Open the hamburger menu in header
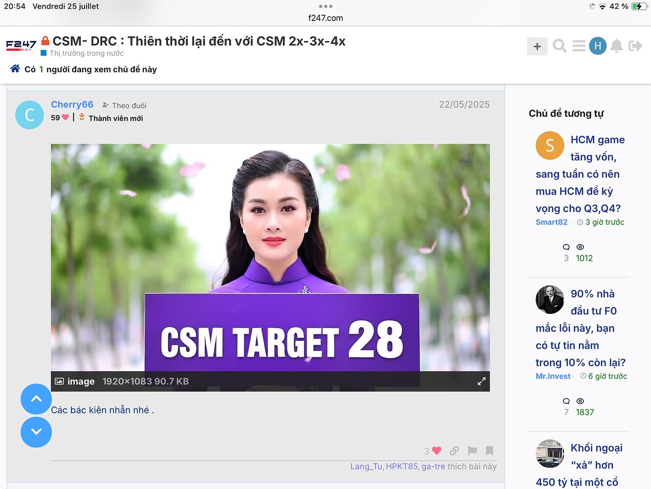Viewport: 651px width, 489px height. pyautogui.click(x=579, y=46)
